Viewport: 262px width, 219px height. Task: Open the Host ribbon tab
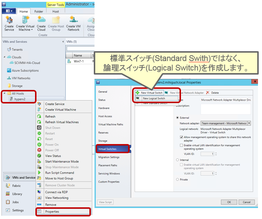55,11
